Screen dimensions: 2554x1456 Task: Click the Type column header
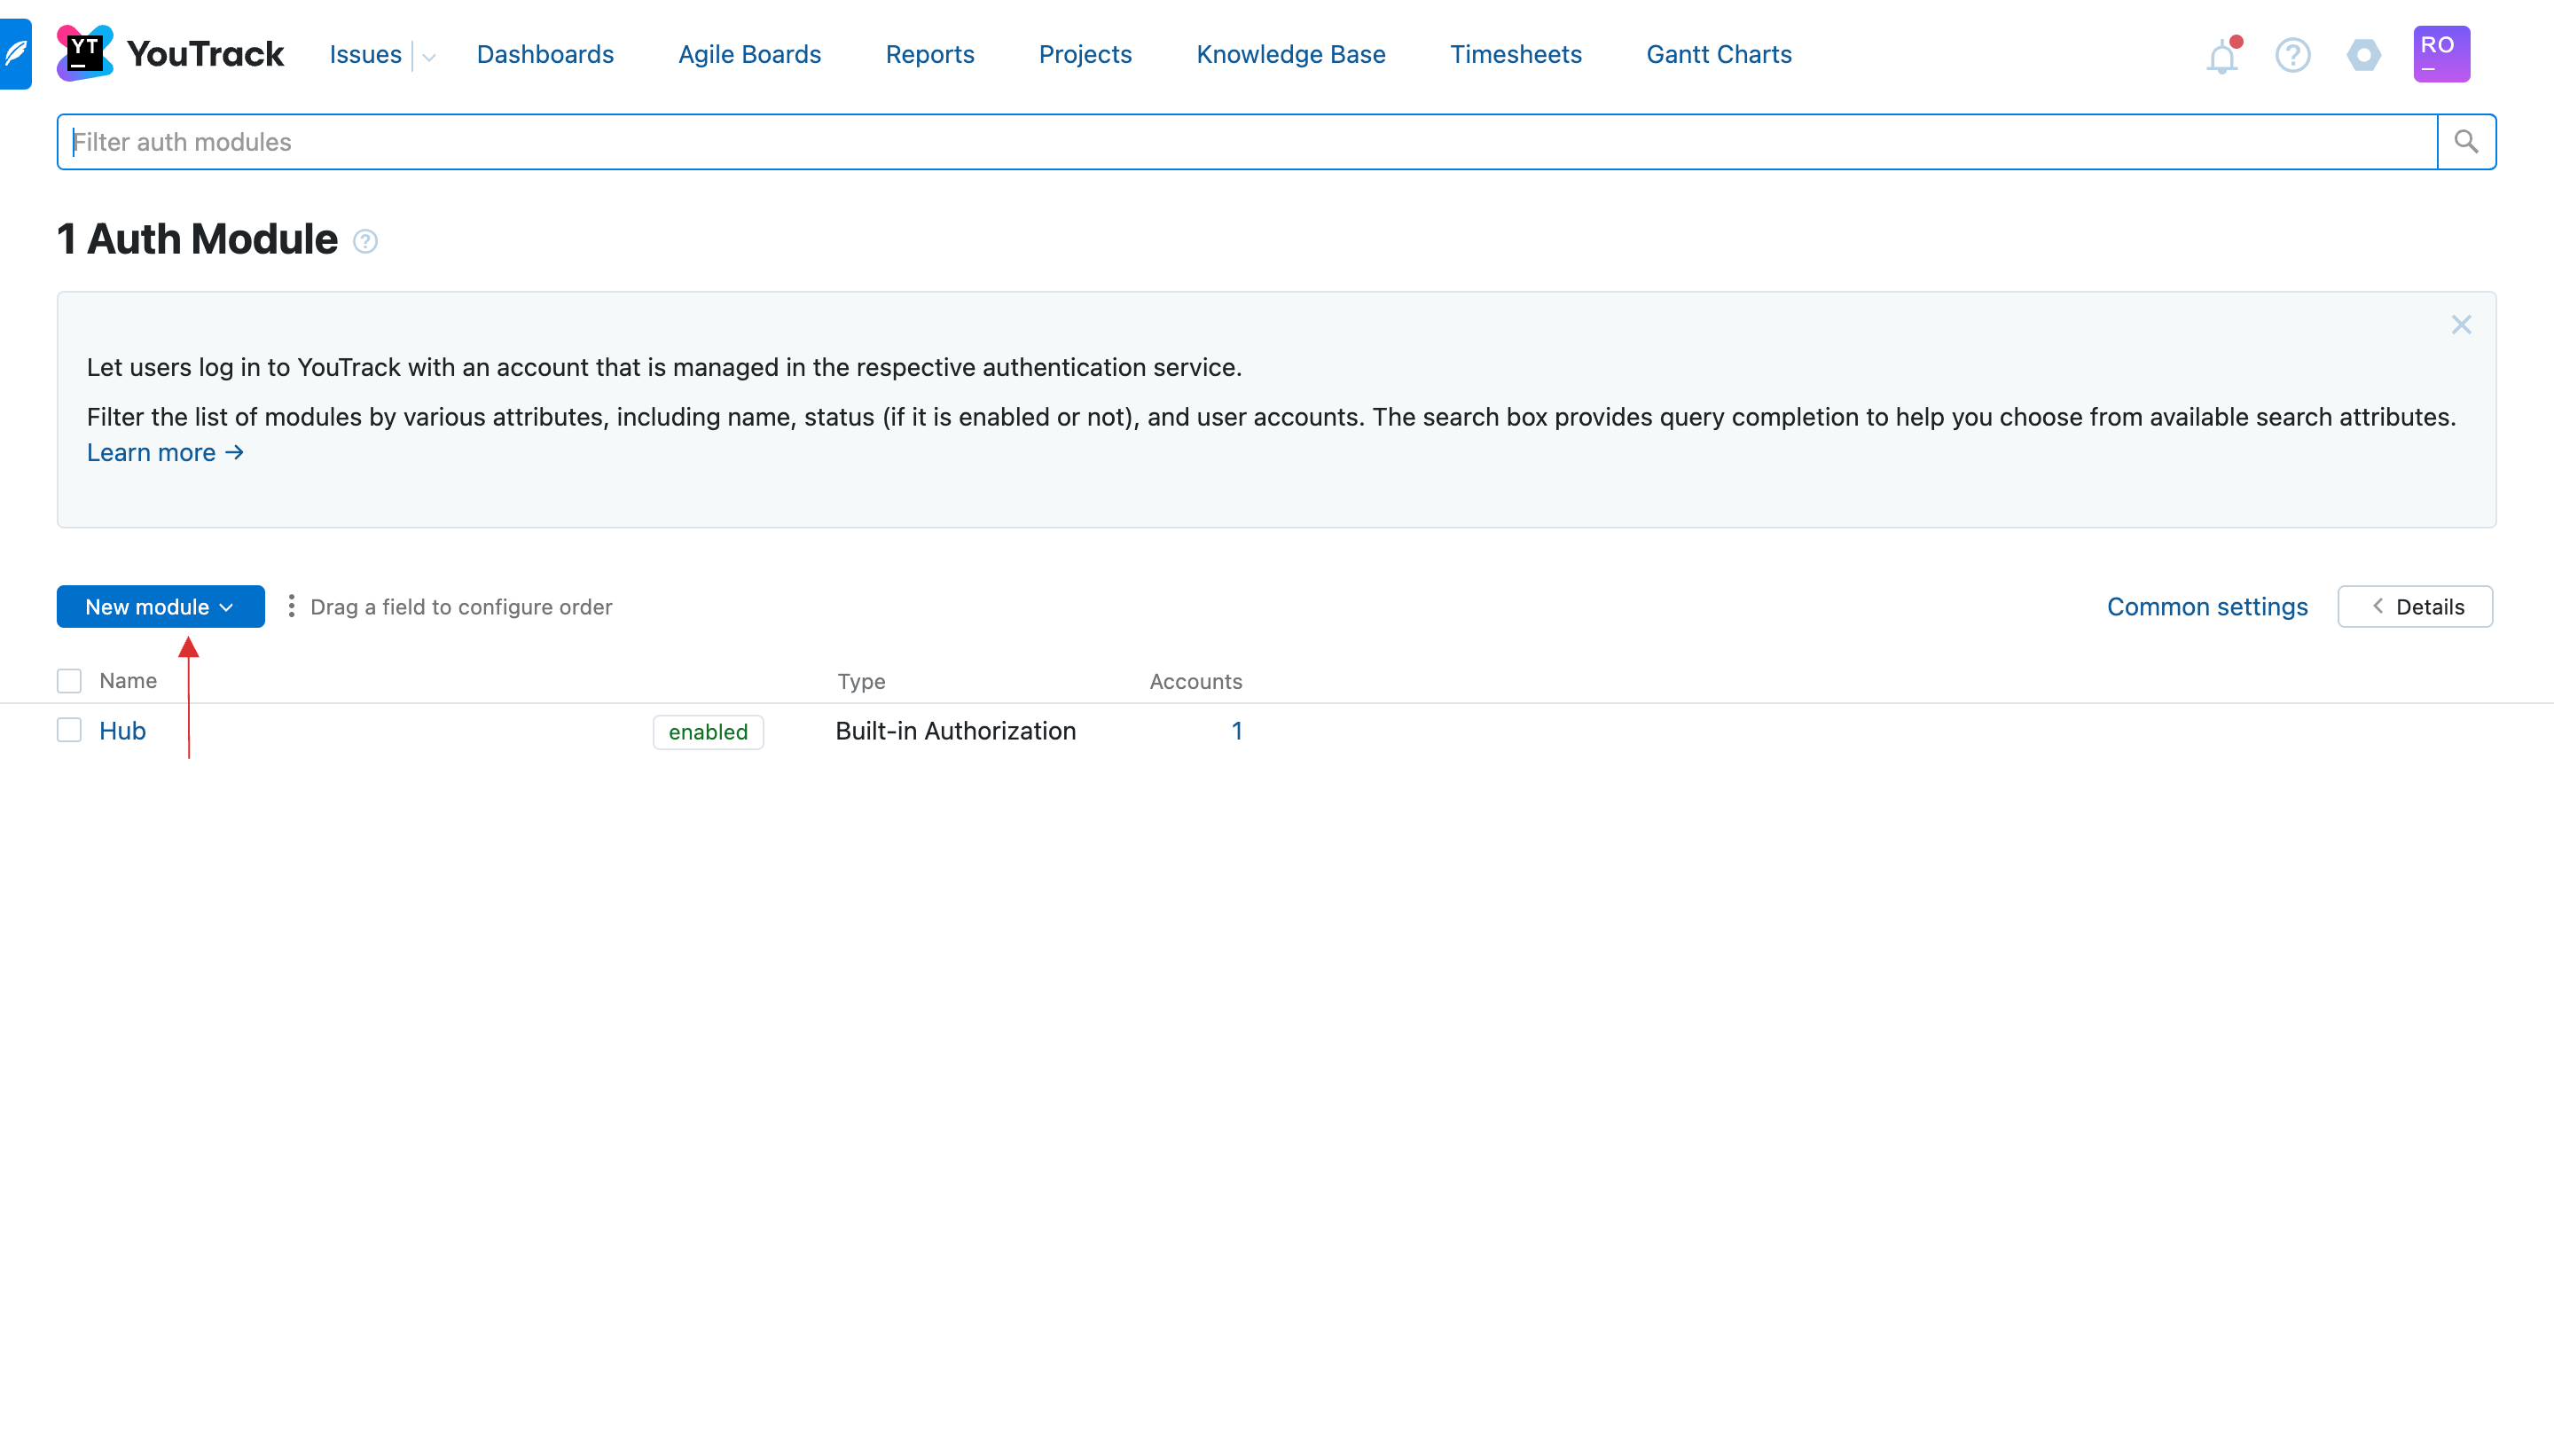click(861, 682)
